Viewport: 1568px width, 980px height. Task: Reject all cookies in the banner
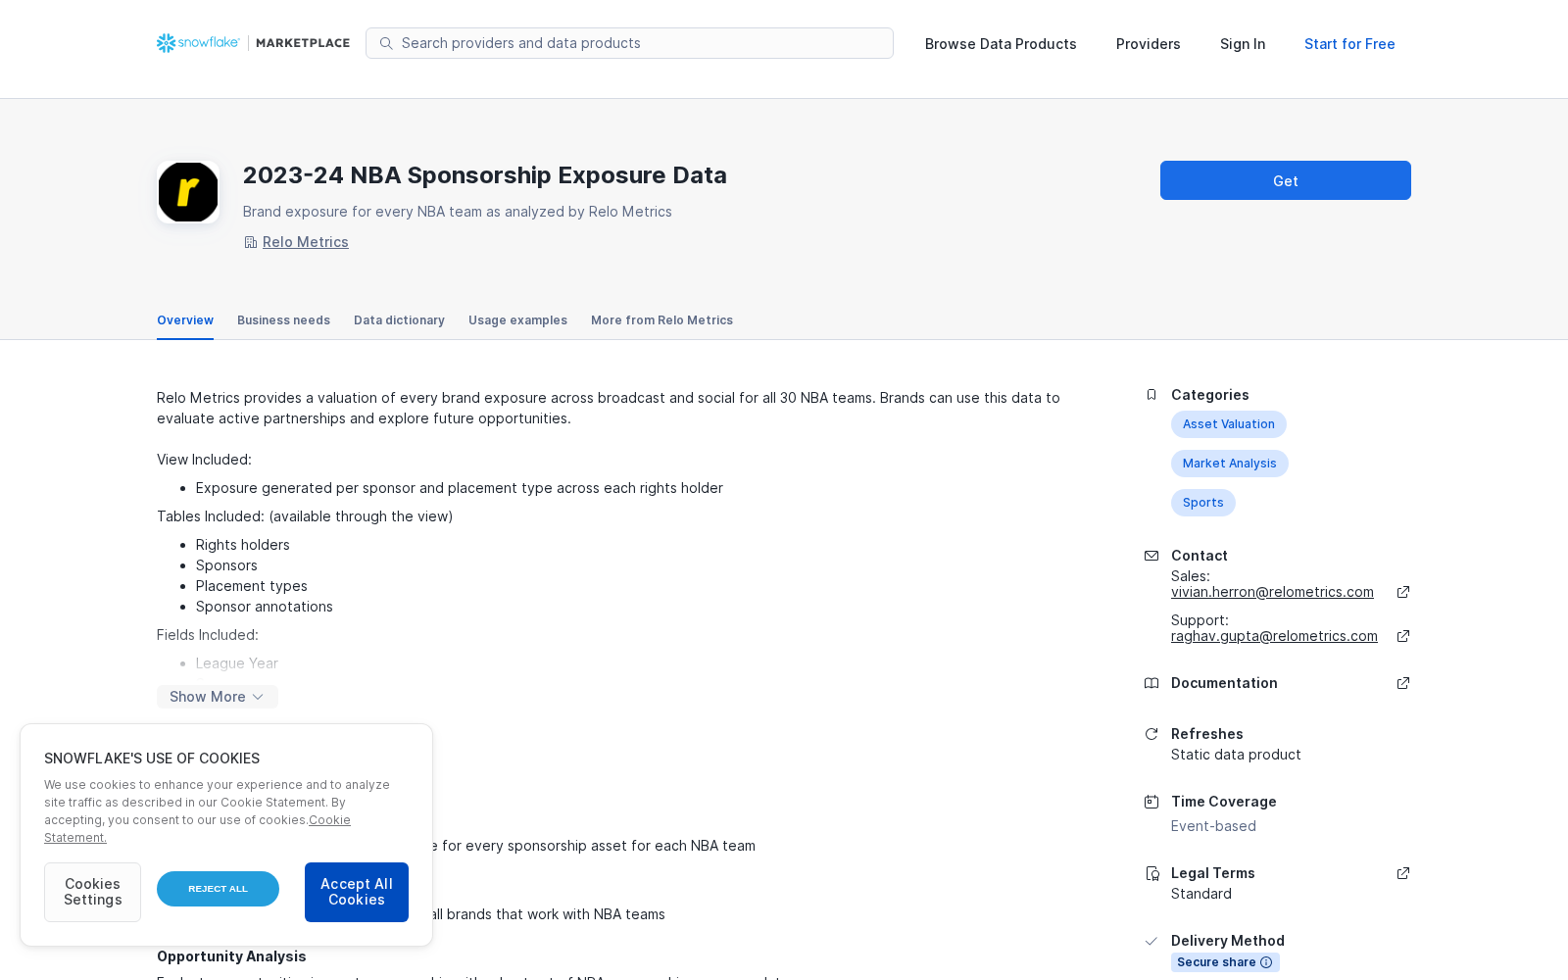(x=218, y=889)
